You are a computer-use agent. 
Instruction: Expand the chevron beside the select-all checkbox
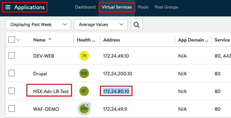pyautogui.click(x=18, y=40)
